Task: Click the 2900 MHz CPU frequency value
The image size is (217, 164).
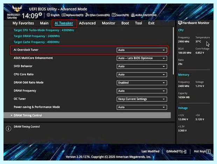Action: tap(184, 42)
